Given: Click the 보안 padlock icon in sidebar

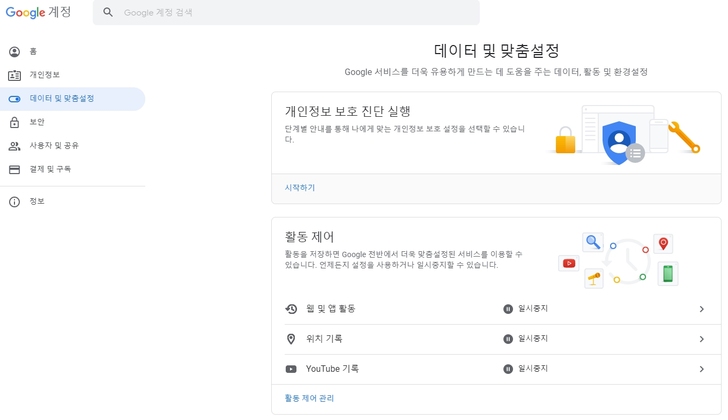Looking at the screenshot, I should click(x=14, y=123).
